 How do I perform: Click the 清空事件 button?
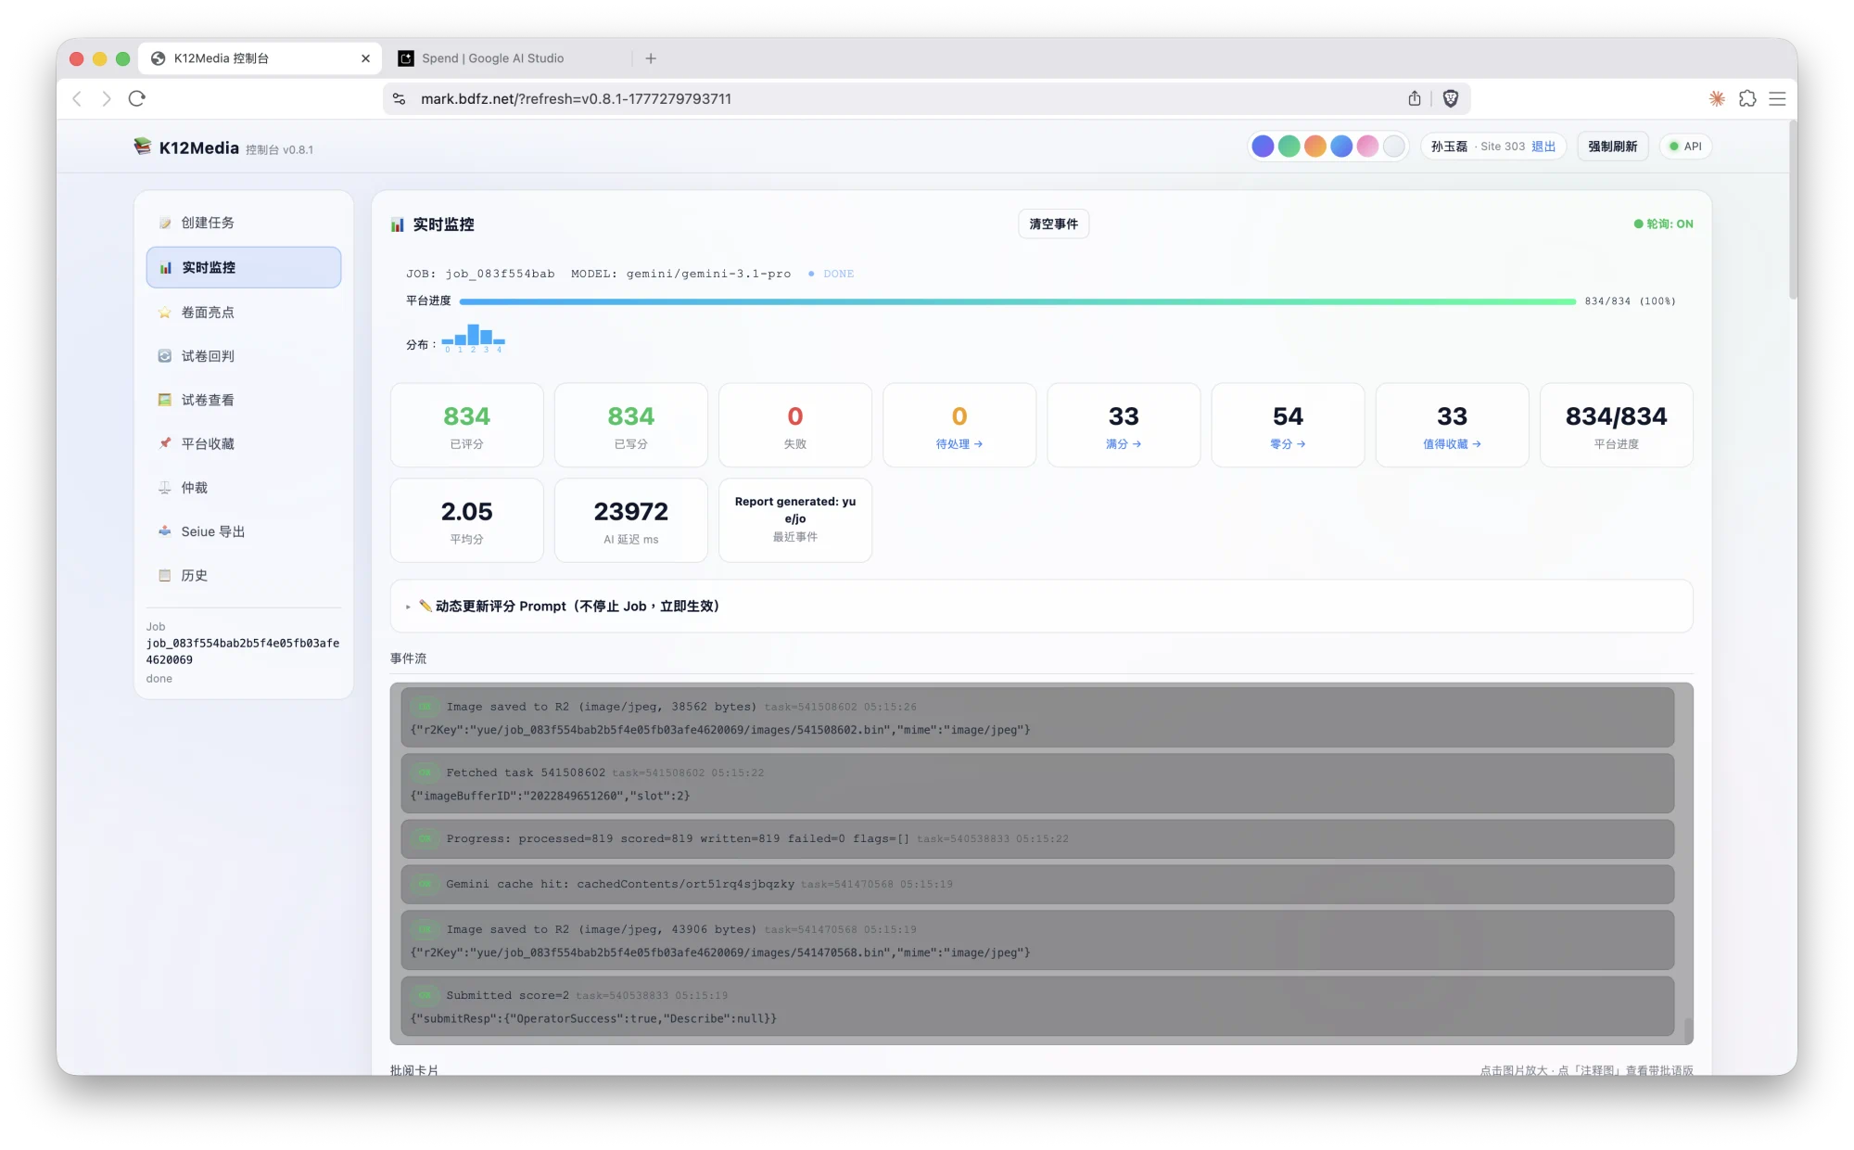(1053, 224)
